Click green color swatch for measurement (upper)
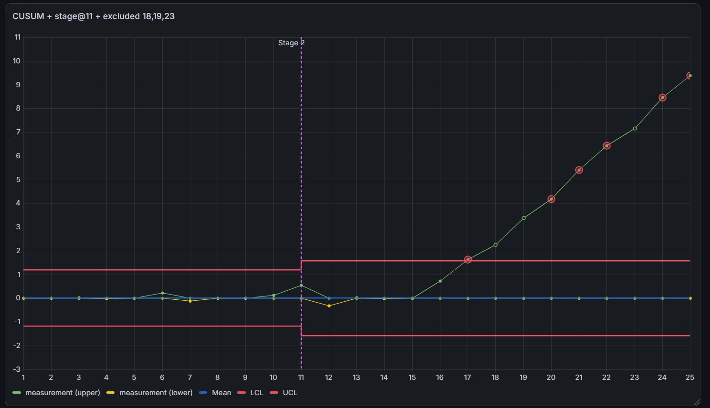The height and width of the screenshot is (408, 710). pyautogui.click(x=17, y=393)
